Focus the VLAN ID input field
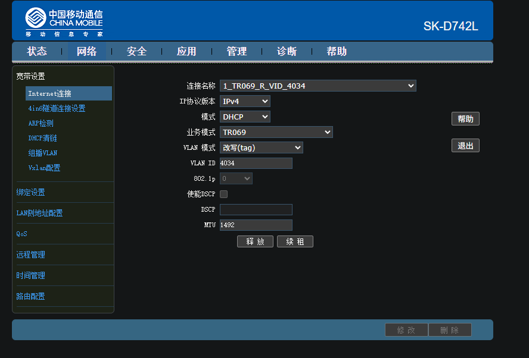The height and width of the screenshot is (358, 529). (256, 163)
